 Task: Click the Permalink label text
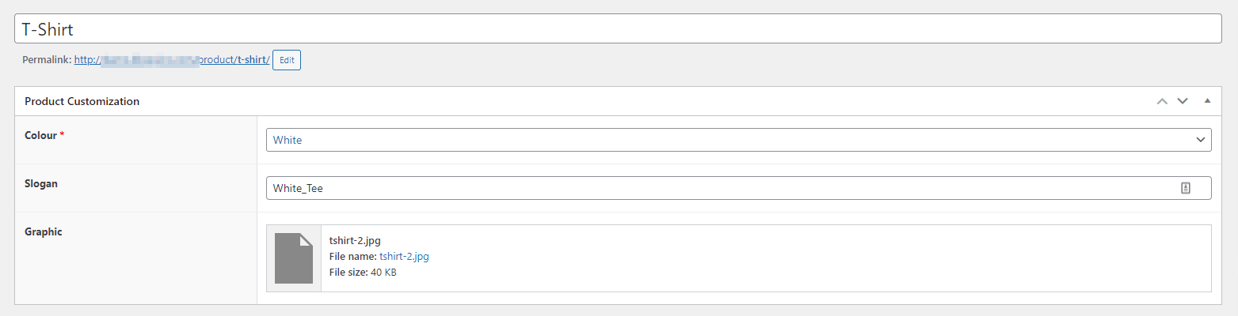pos(47,60)
